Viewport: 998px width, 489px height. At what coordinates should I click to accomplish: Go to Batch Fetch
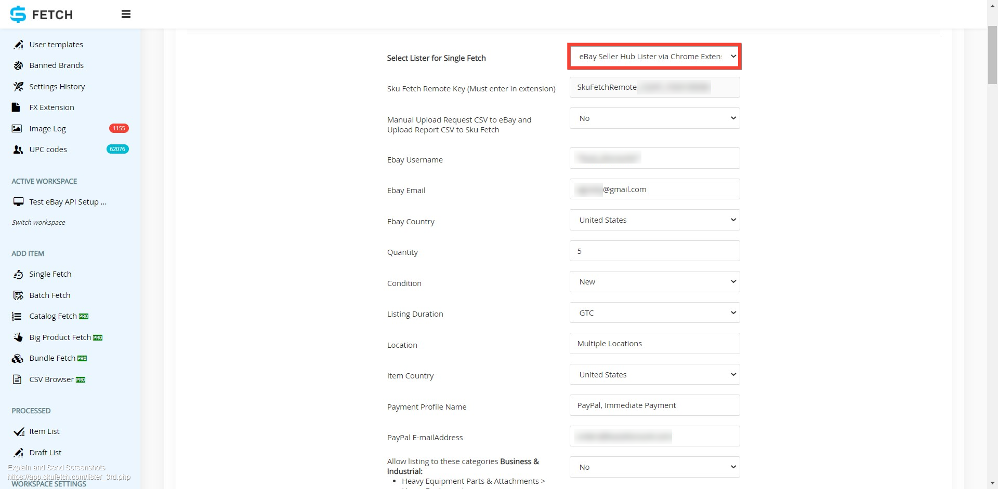tap(50, 295)
